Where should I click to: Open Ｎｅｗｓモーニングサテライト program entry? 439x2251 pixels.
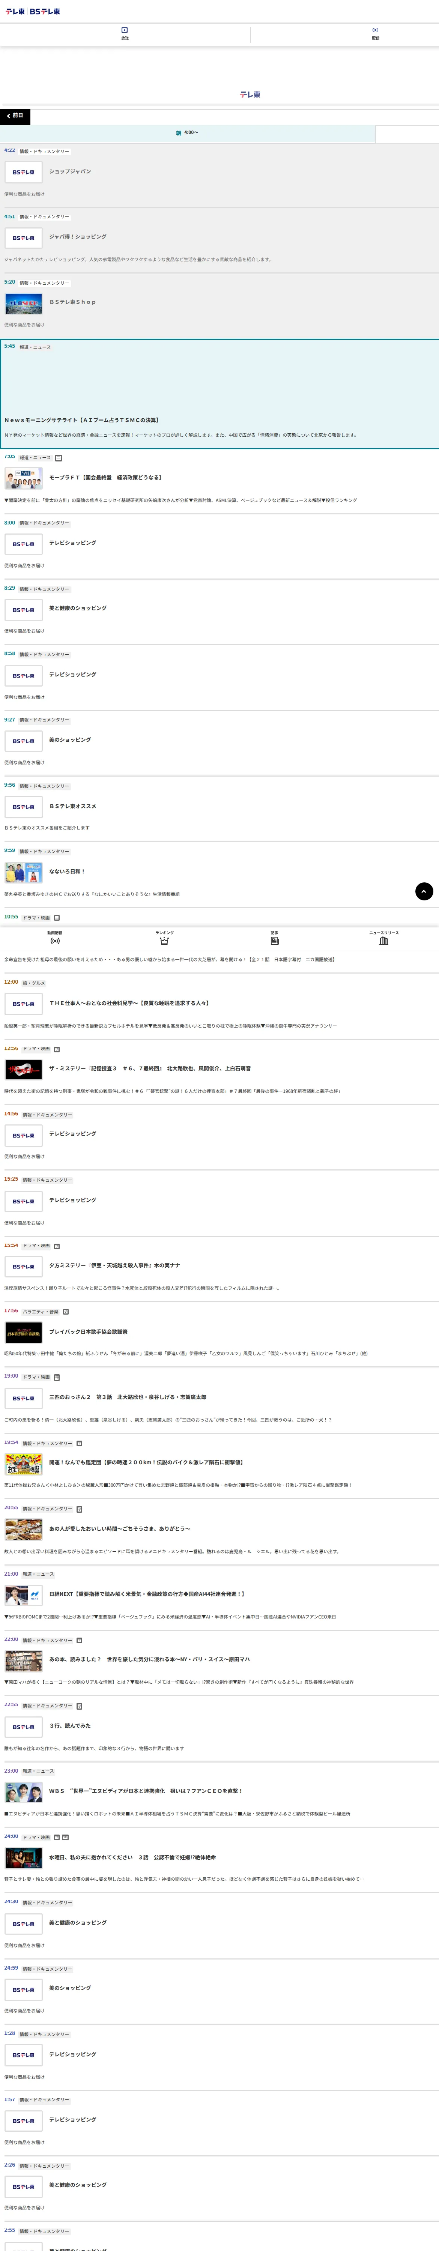coord(219,394)
